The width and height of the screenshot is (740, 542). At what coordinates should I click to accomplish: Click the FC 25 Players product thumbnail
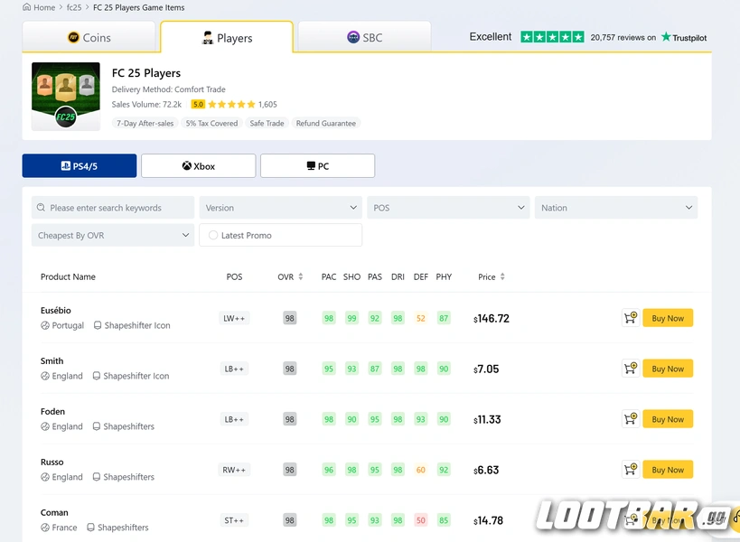pyautogui.click(x=66, y=97)
